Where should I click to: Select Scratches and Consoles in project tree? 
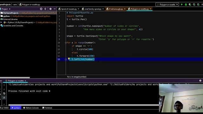pyautogui.click(x=13, y=26)
